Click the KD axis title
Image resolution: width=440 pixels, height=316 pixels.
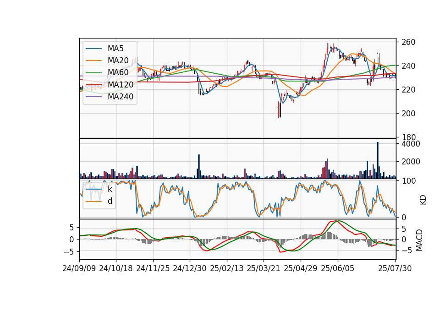pos(423,200)
